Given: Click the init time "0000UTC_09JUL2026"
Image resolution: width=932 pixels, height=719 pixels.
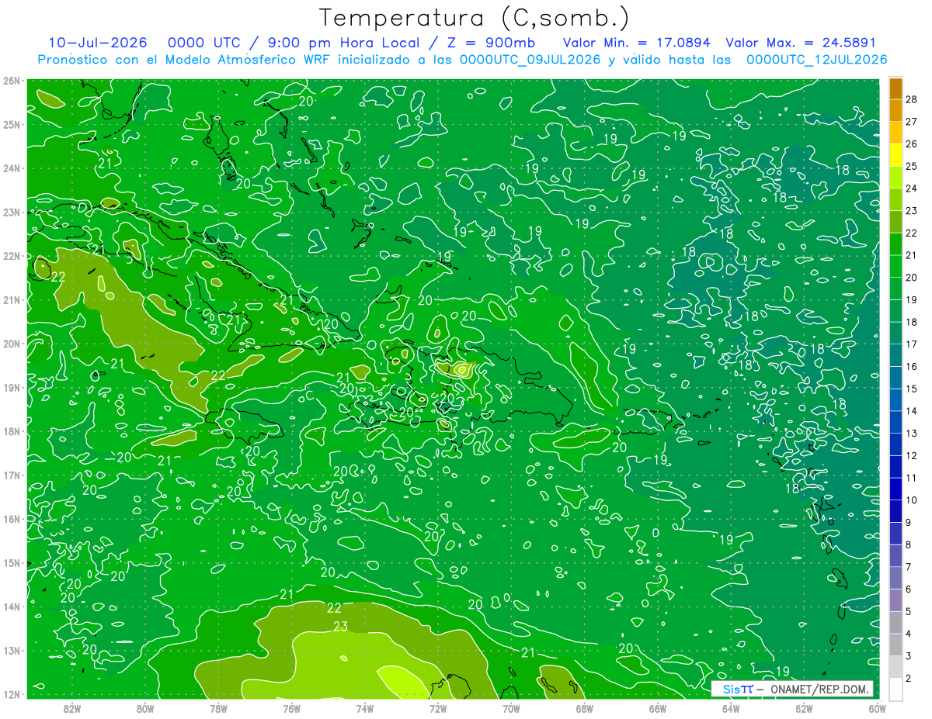Looking at the screenshot, I should pyautogui.click(x=530, y=59).
